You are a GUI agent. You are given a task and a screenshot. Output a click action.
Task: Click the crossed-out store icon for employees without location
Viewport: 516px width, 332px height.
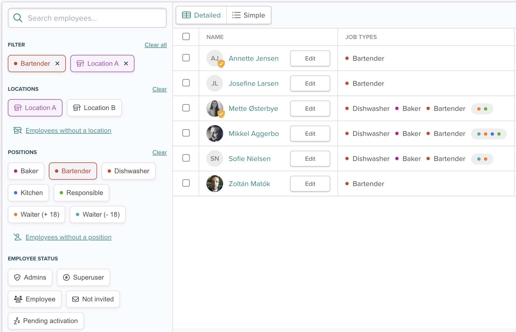click(18, 130)
